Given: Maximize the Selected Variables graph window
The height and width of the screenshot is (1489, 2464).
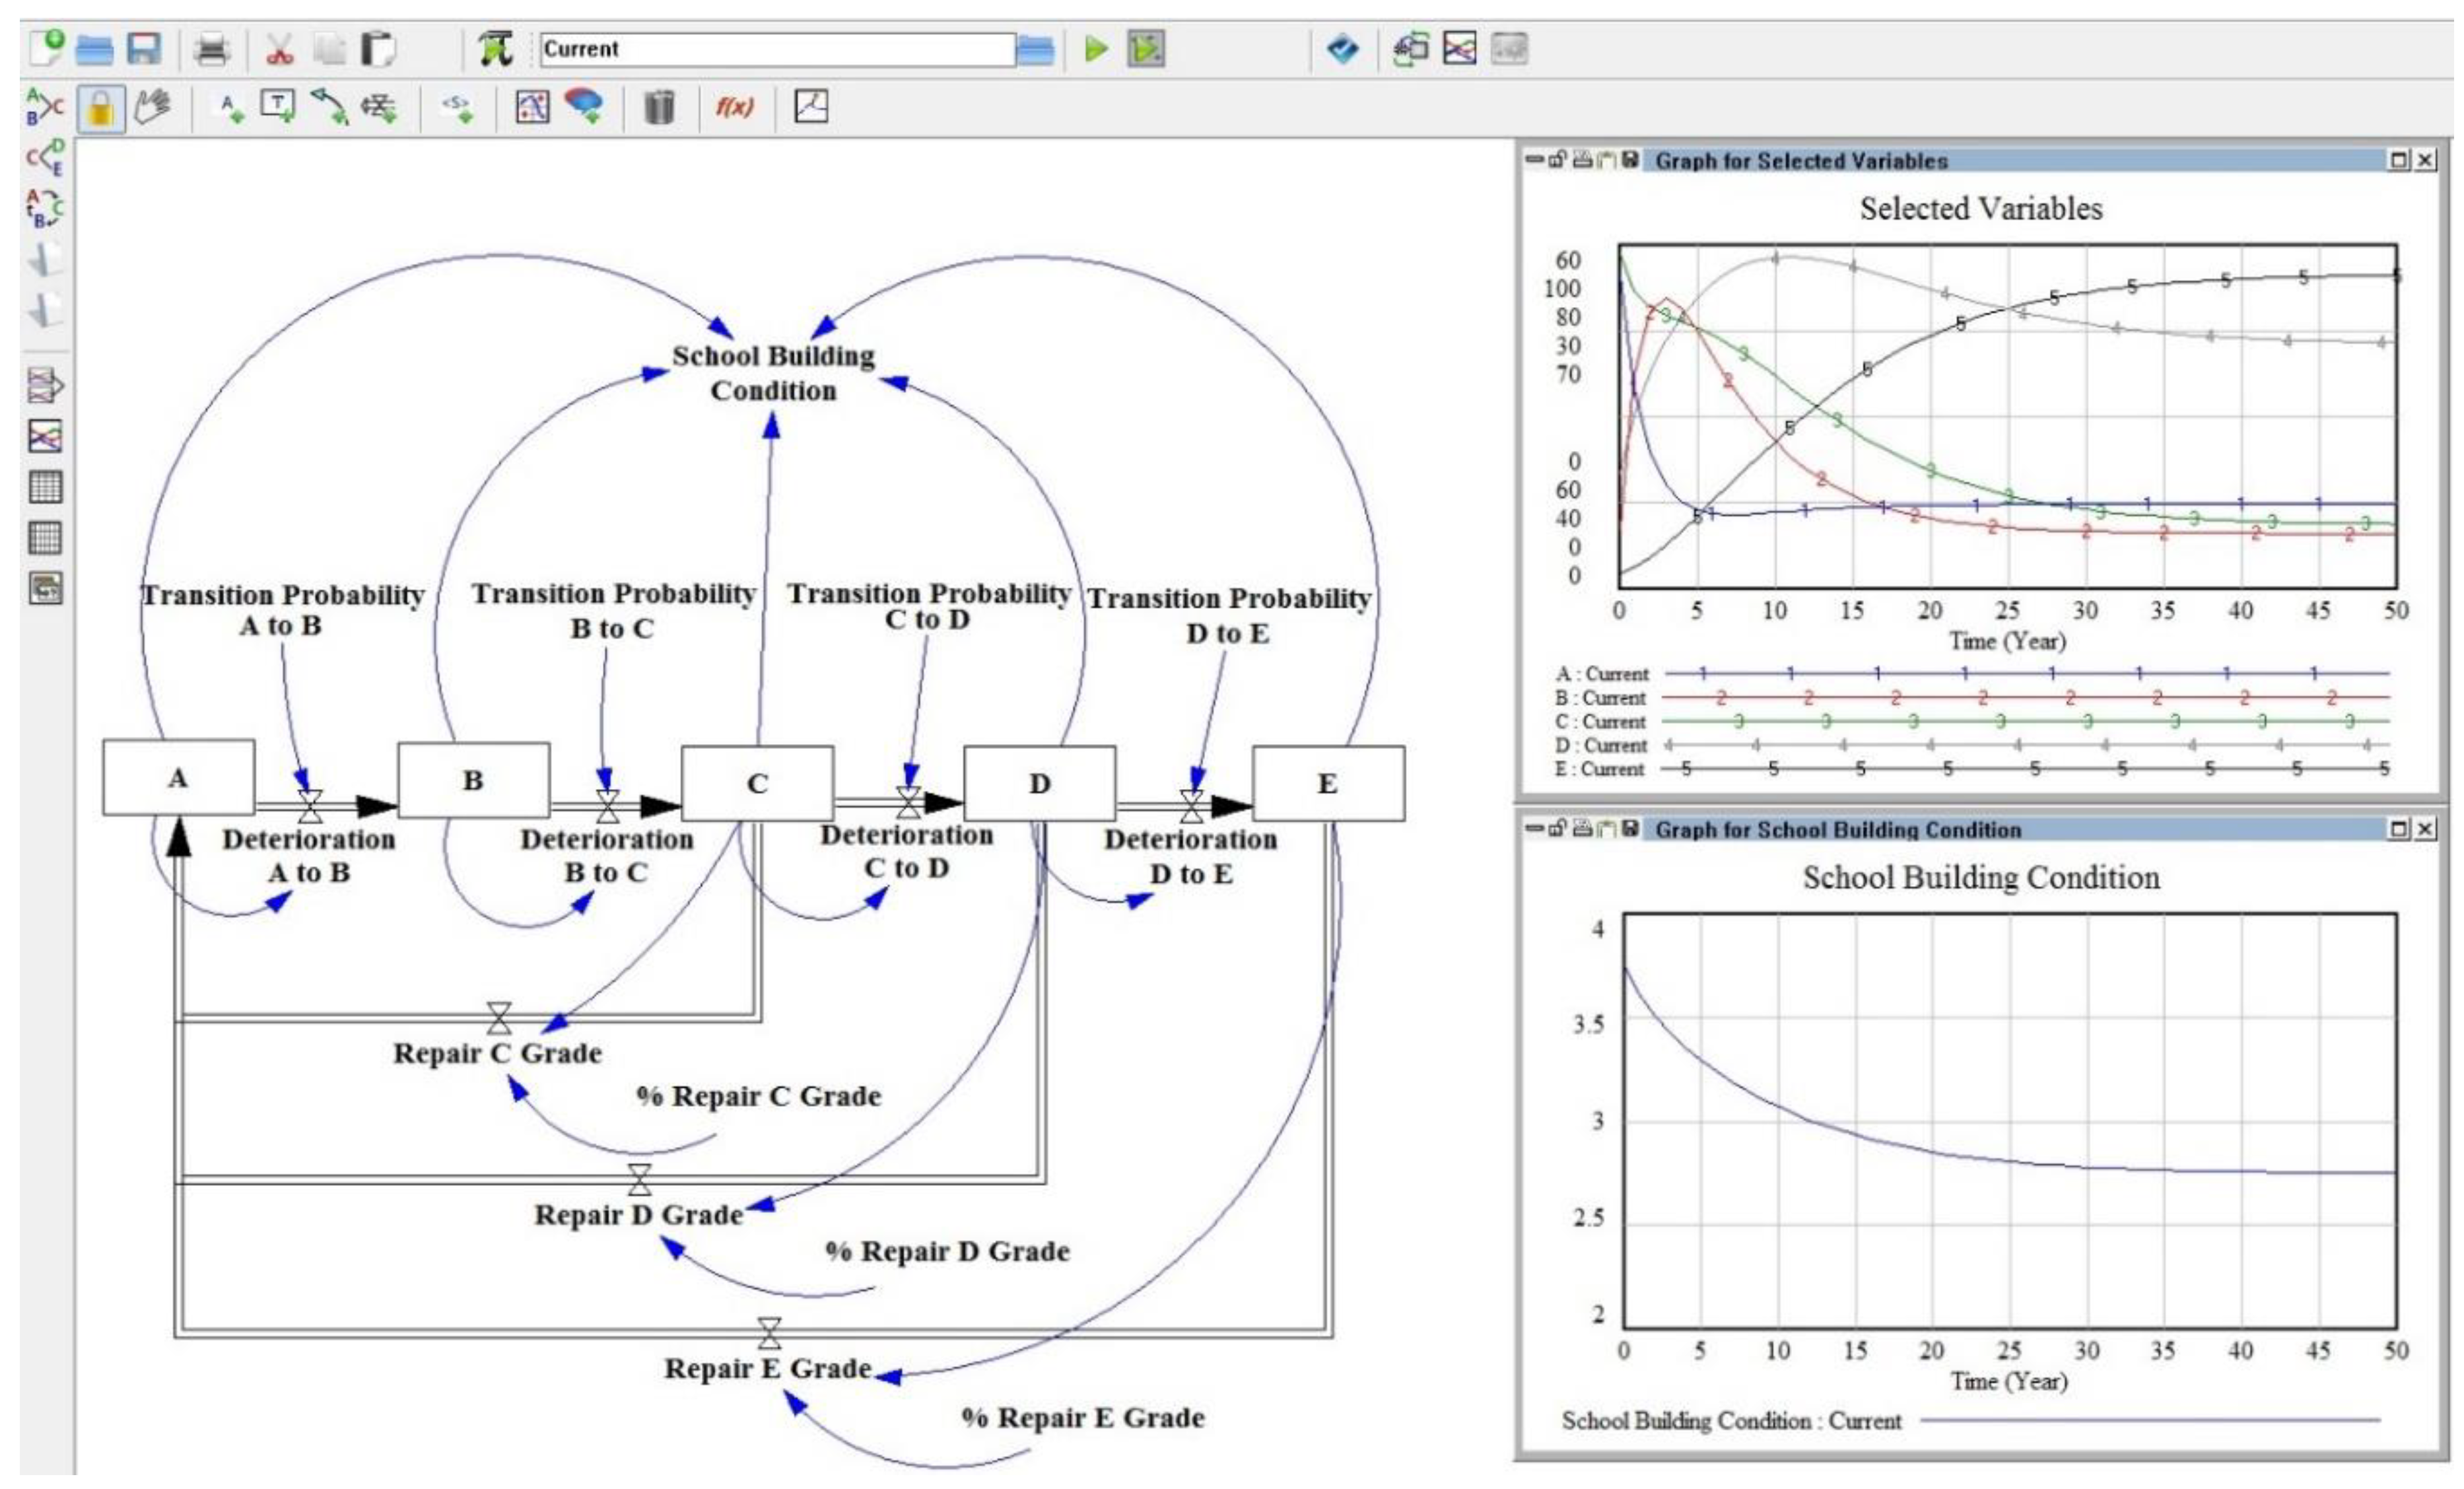Looking at the screenshot, I should coord(2399,160).
